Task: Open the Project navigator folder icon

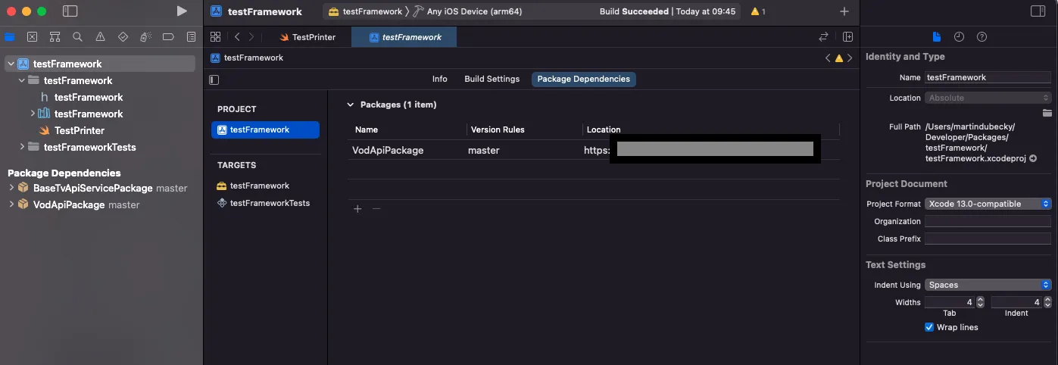Action: pos(10,36)
